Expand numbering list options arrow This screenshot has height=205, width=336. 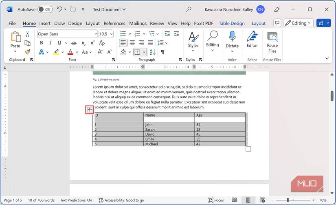(x=144, y=34)
